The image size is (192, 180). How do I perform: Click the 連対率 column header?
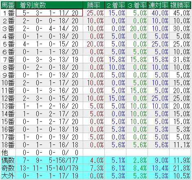click(159, 5)
